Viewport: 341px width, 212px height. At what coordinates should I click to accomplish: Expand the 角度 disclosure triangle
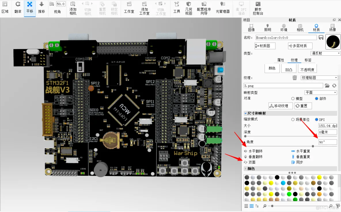point(245,142)
